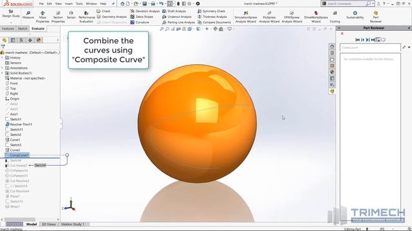Open the search options dropdown arrow

[x=373, y=4]
